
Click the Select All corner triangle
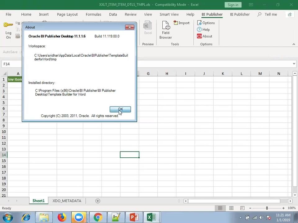click(x=4, y=74)
